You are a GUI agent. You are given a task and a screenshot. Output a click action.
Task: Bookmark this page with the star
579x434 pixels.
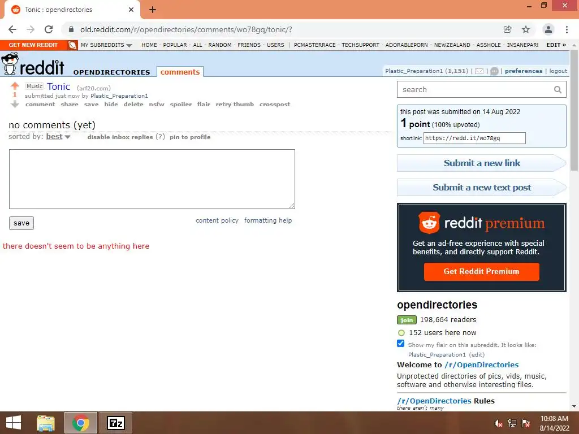(526, 29)
